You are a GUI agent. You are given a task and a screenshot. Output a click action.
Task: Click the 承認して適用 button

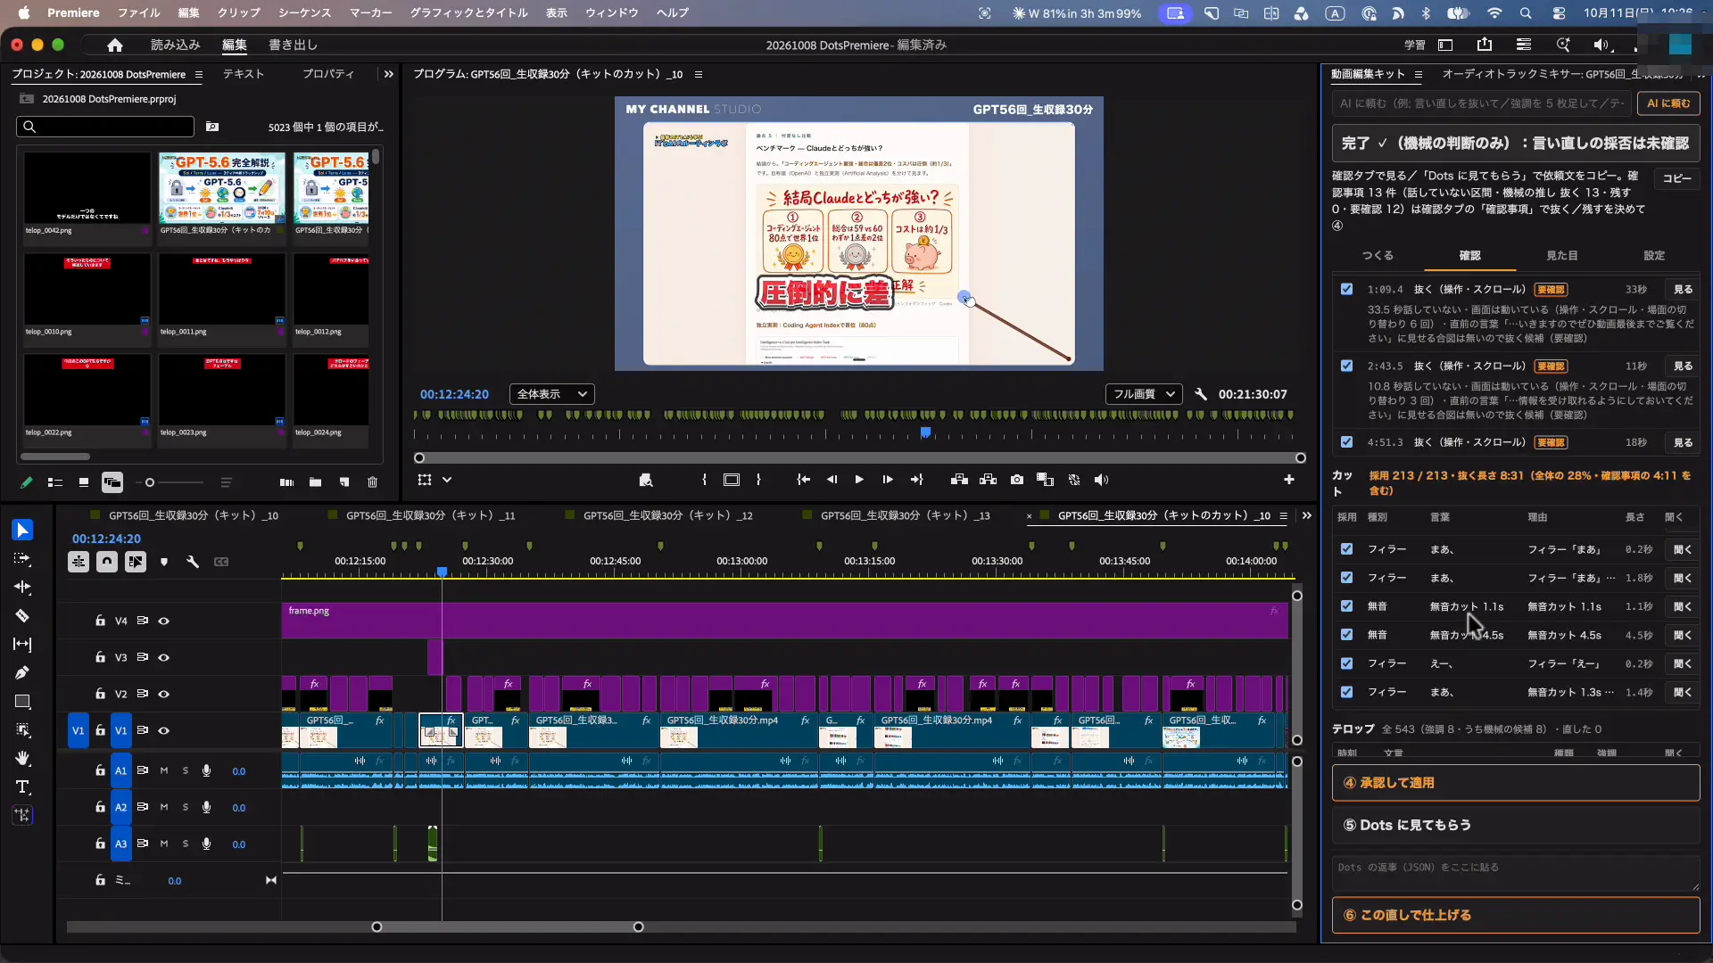coord(1516,783)
